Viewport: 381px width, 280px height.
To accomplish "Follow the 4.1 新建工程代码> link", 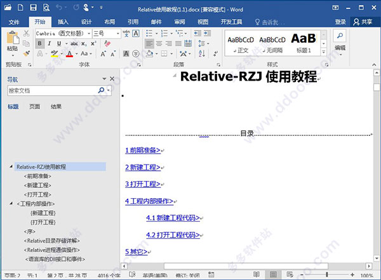I will pyautogui.click(x=173, y=218).
